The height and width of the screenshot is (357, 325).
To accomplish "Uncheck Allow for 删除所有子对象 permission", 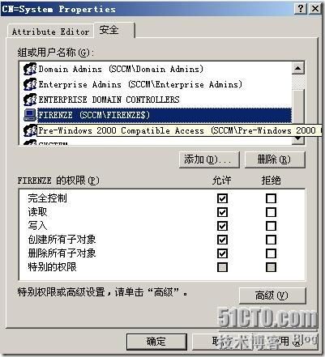I will point(222,253).
